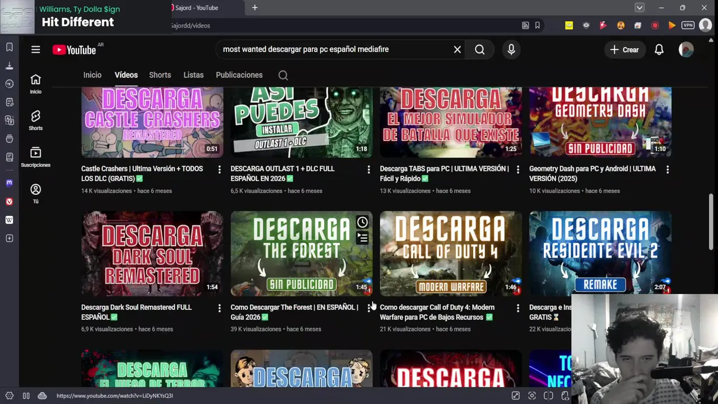Open Castle Crashers video title link
The width and height of the screenshot is (718, 404).
pyautogui.click(x=142, y=173)
